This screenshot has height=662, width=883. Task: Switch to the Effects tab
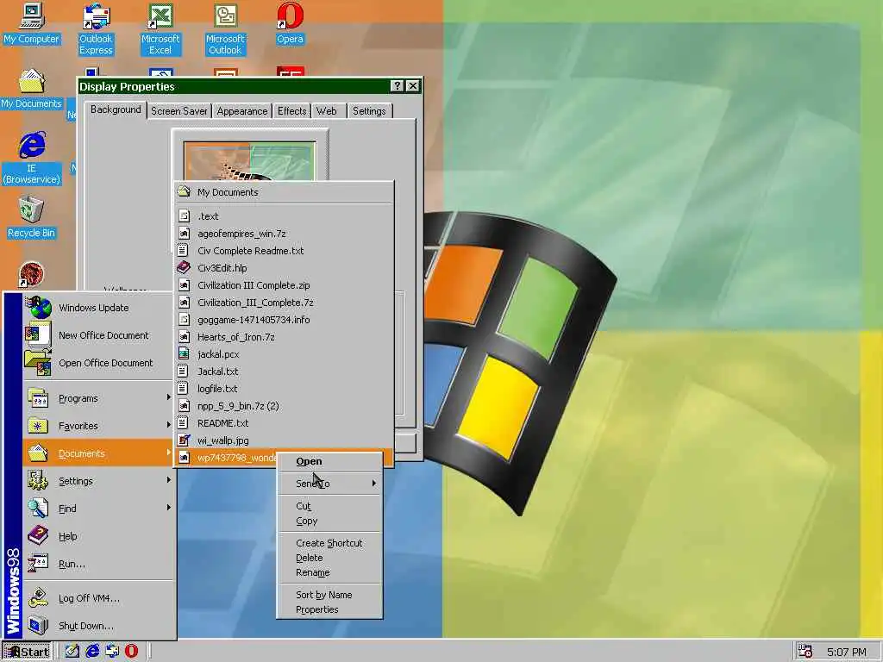pyautogui.click(x=291, y=111)
